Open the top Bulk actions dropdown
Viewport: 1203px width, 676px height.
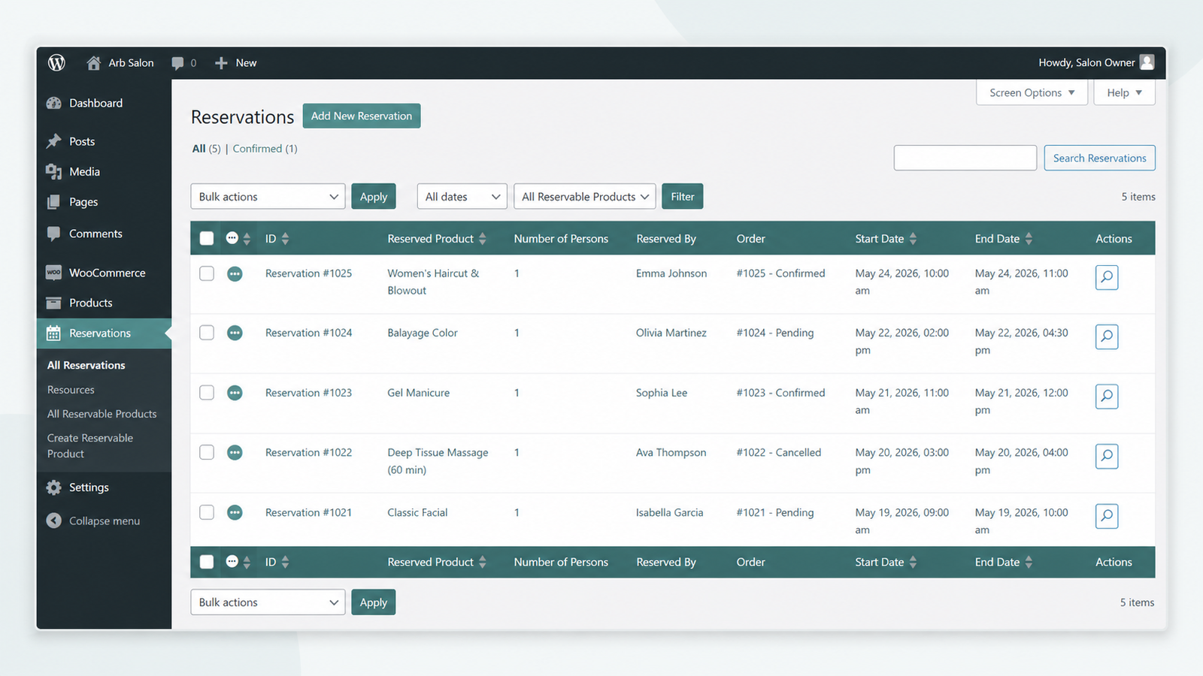[x=268, y=197]
